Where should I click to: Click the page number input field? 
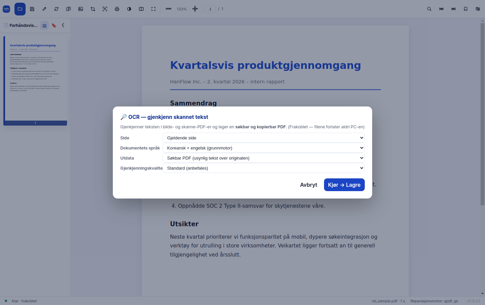coord(210,9)
